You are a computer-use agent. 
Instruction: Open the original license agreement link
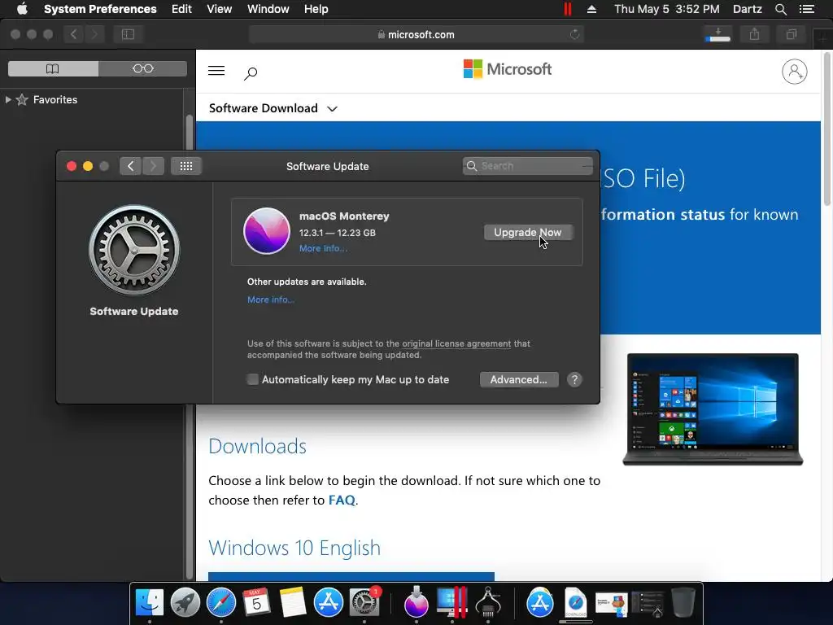[x=456, y=344]
